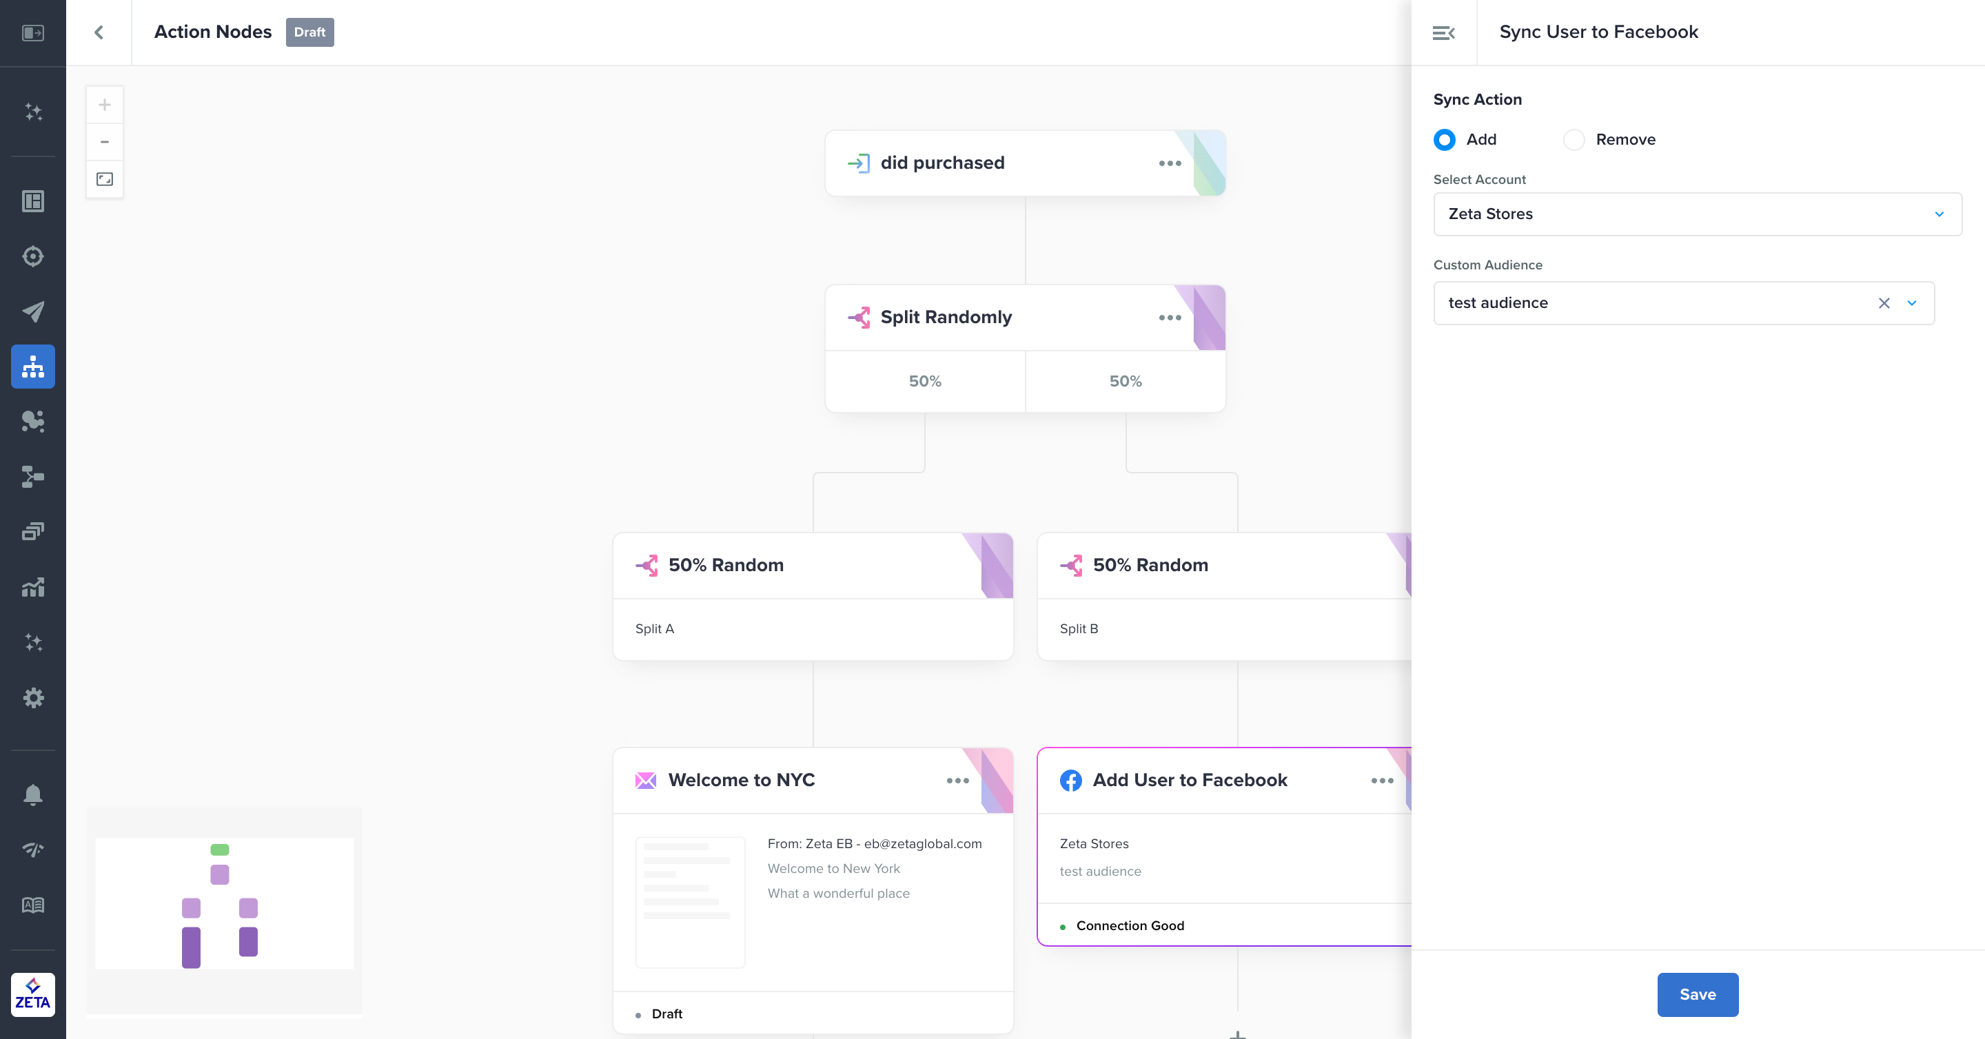The height and width of the screenshot is (1039, 1985).
Task: Click the Save button
Action: coord(1698,994)
